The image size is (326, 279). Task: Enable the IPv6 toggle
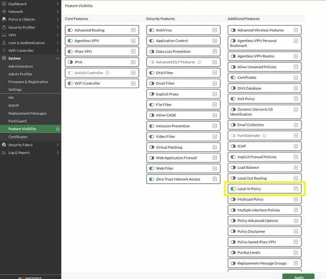tap(70, 62)
